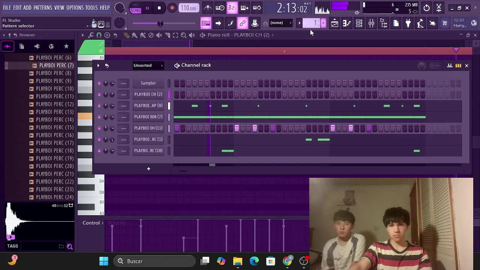Screen dimensions: 480x270
Task: Open the Piano roll window from toolbar
Action: (346, 24)
